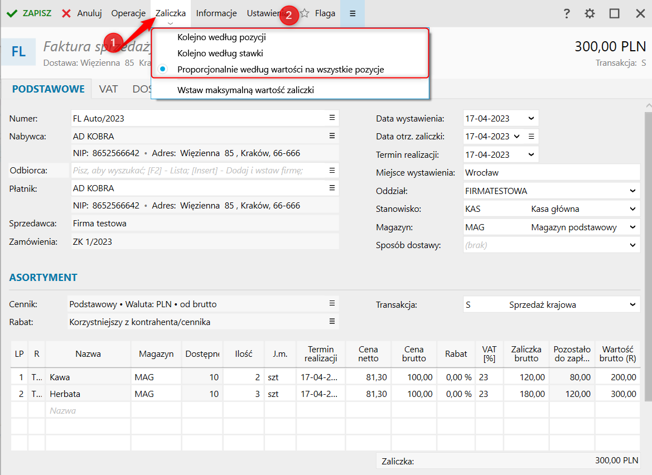This screenshot has width=652, height=475.
Task: Click the hamburger menu icon in toolbar
Action: (352, 13)
